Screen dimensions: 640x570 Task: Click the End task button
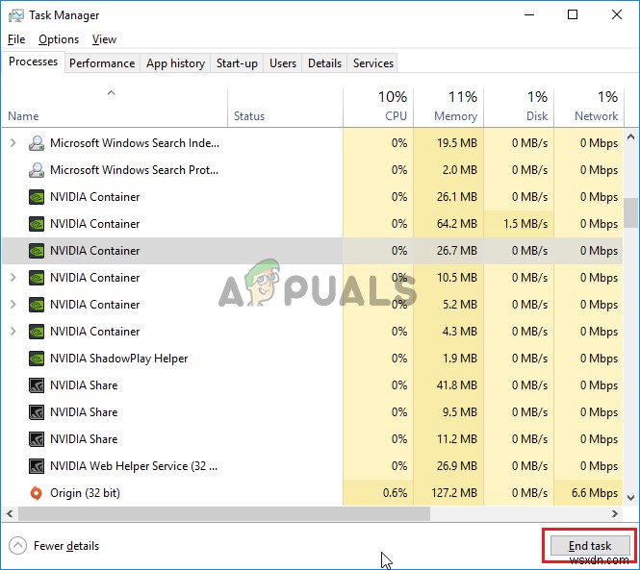590,546
